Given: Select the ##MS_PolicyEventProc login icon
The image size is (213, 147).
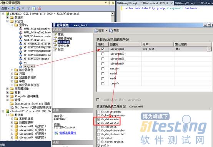Looking at the screenshot, I should point(21,29).
